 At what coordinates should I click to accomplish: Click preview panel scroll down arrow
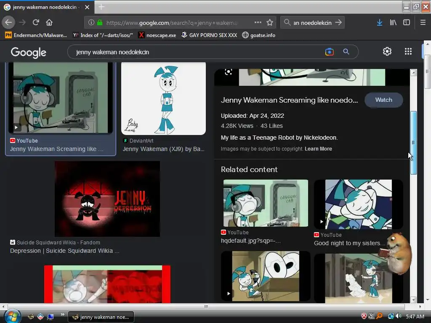(x=413, y=300)
